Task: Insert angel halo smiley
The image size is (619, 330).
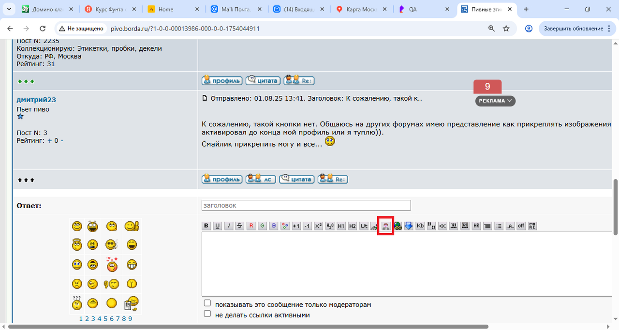Action: coord(77,245)
